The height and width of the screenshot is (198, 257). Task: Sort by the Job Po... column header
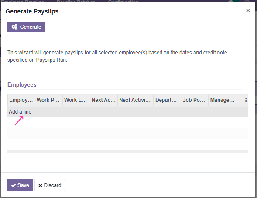click(x=195, y=100)
